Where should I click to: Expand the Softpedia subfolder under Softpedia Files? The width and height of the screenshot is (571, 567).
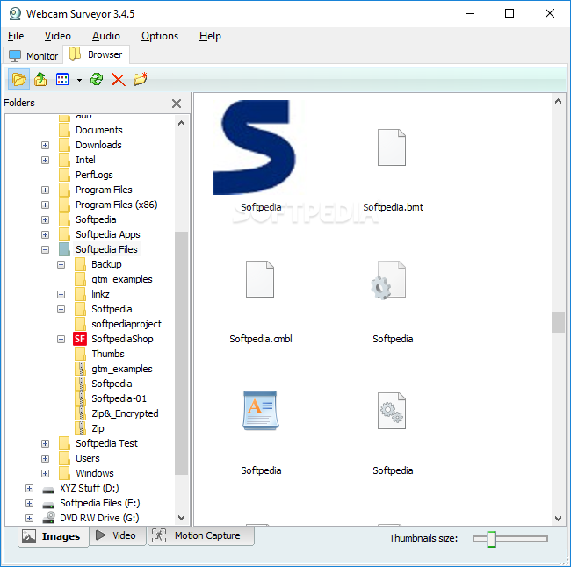[61, 309]
